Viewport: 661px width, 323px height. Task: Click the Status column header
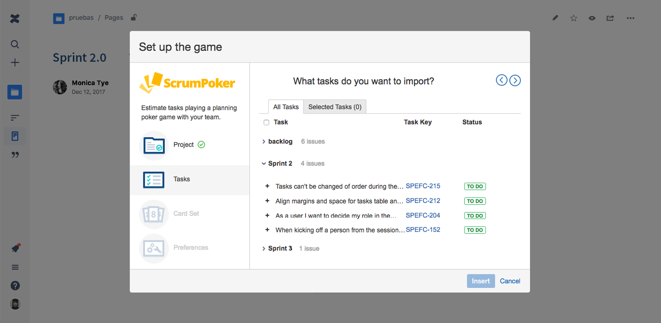(x=472, y=122)
